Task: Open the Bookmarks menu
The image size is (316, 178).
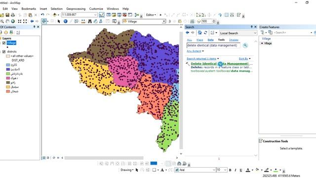Action: 29,9
